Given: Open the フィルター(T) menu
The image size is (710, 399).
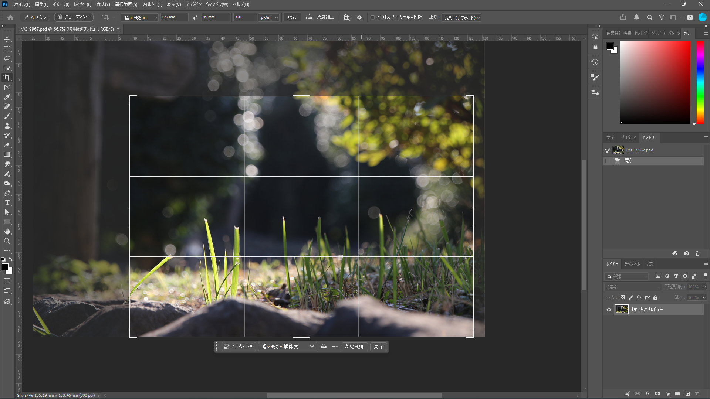Looking at the screenshot, I should click(x=152, y=4).
